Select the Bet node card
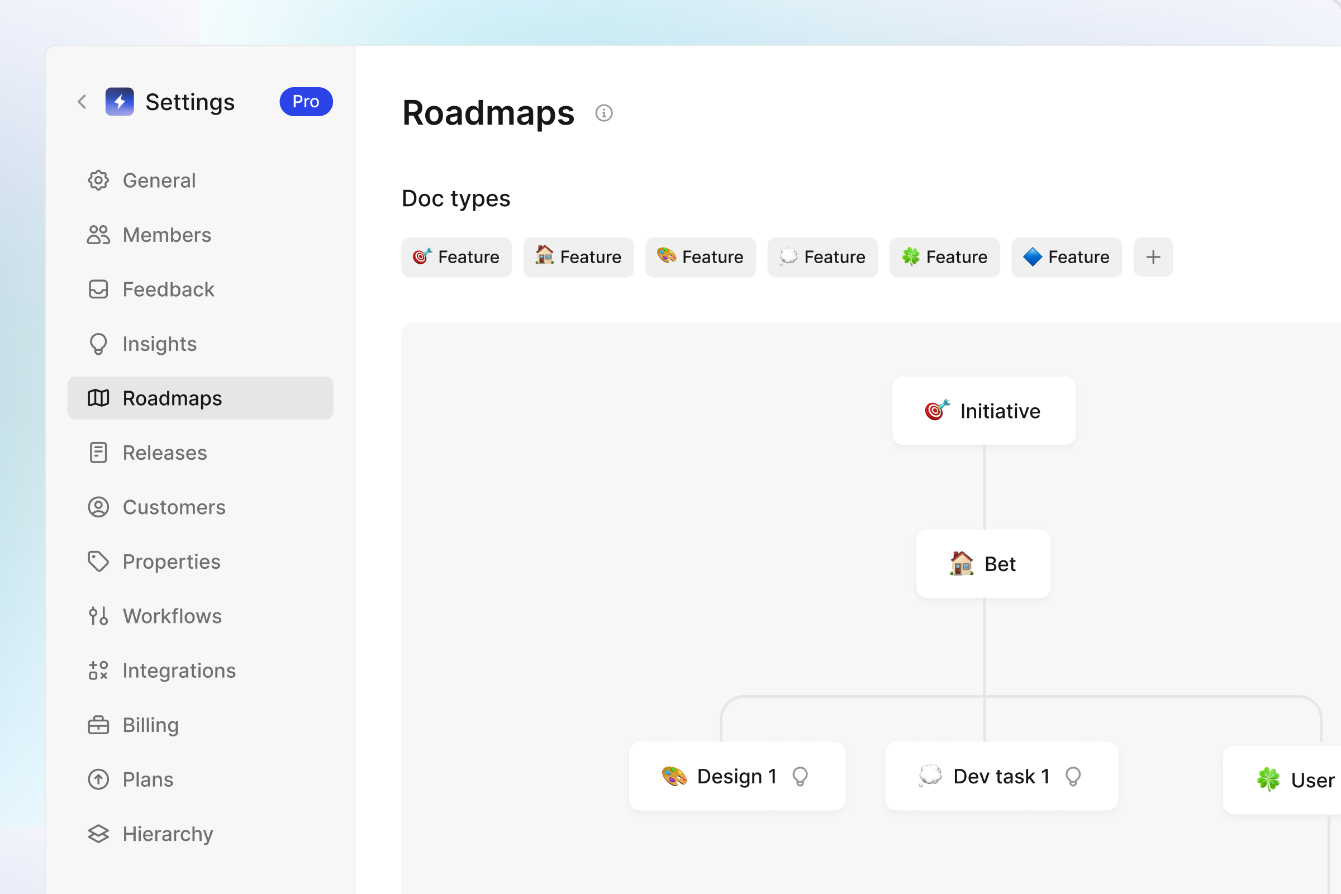1341x894 pixels. point(983,564)
